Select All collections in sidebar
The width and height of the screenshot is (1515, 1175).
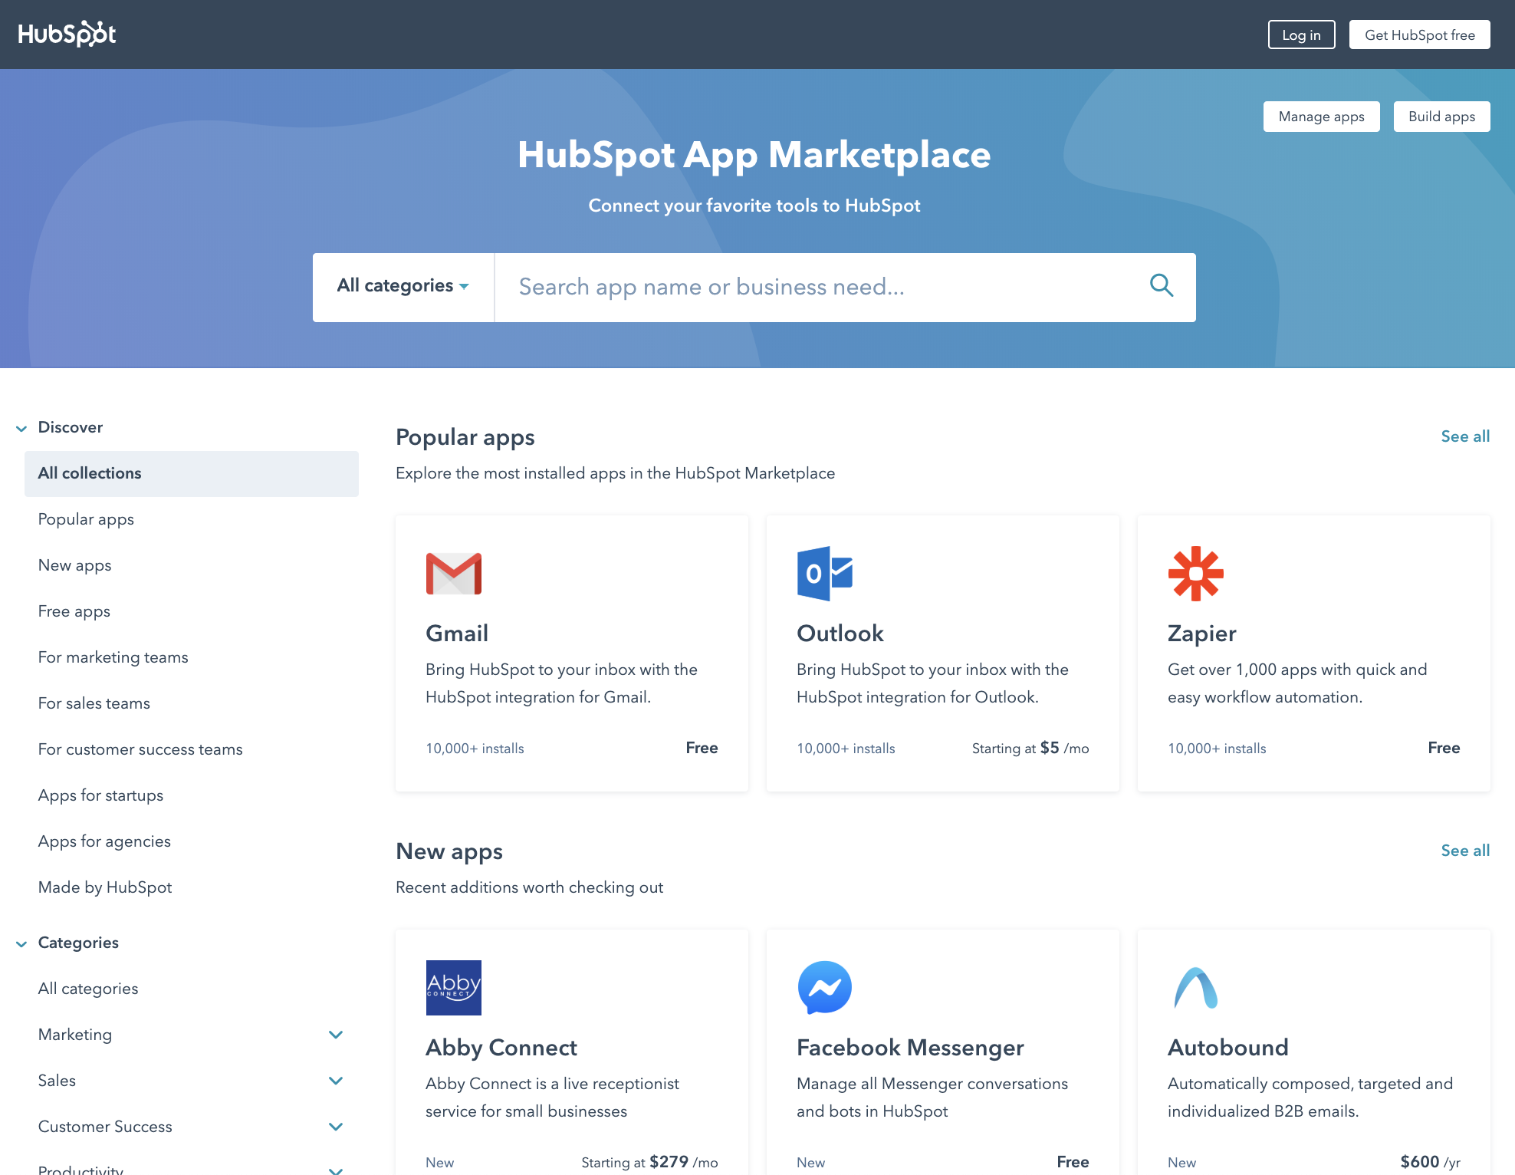(192, 473)
